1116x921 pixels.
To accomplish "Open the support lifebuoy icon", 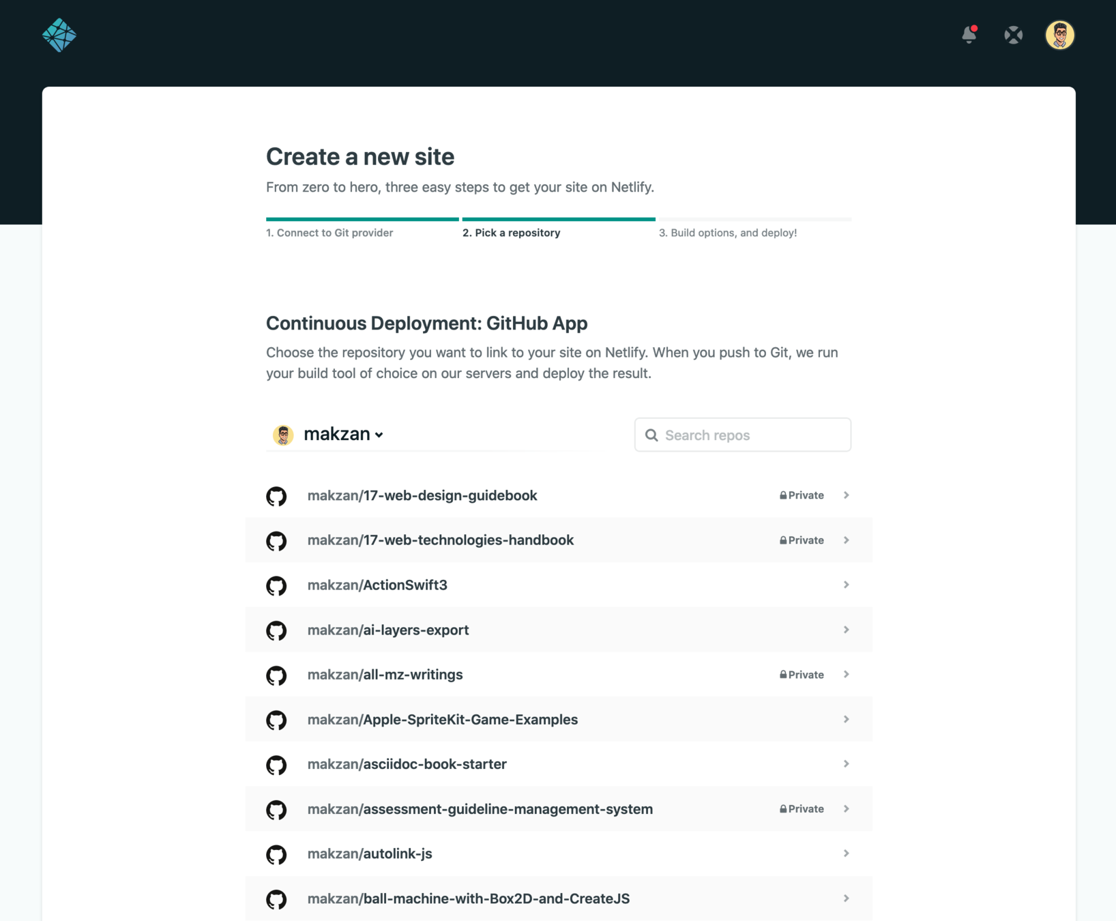I will 1013,35.
